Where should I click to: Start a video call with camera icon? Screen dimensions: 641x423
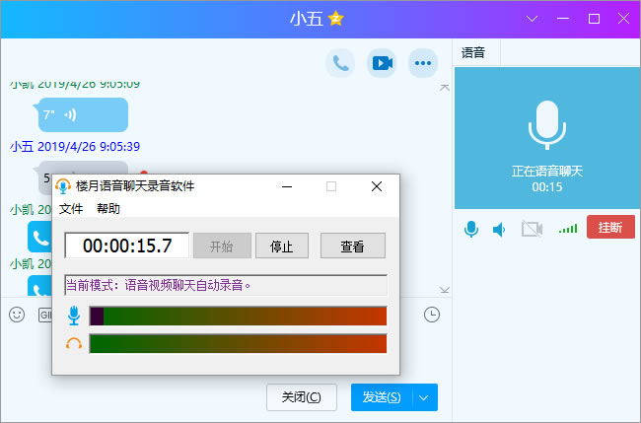(382, 63)
